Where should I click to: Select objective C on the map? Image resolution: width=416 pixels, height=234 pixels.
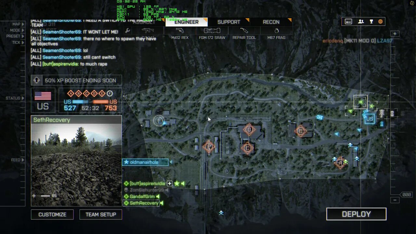coord(247,148)
